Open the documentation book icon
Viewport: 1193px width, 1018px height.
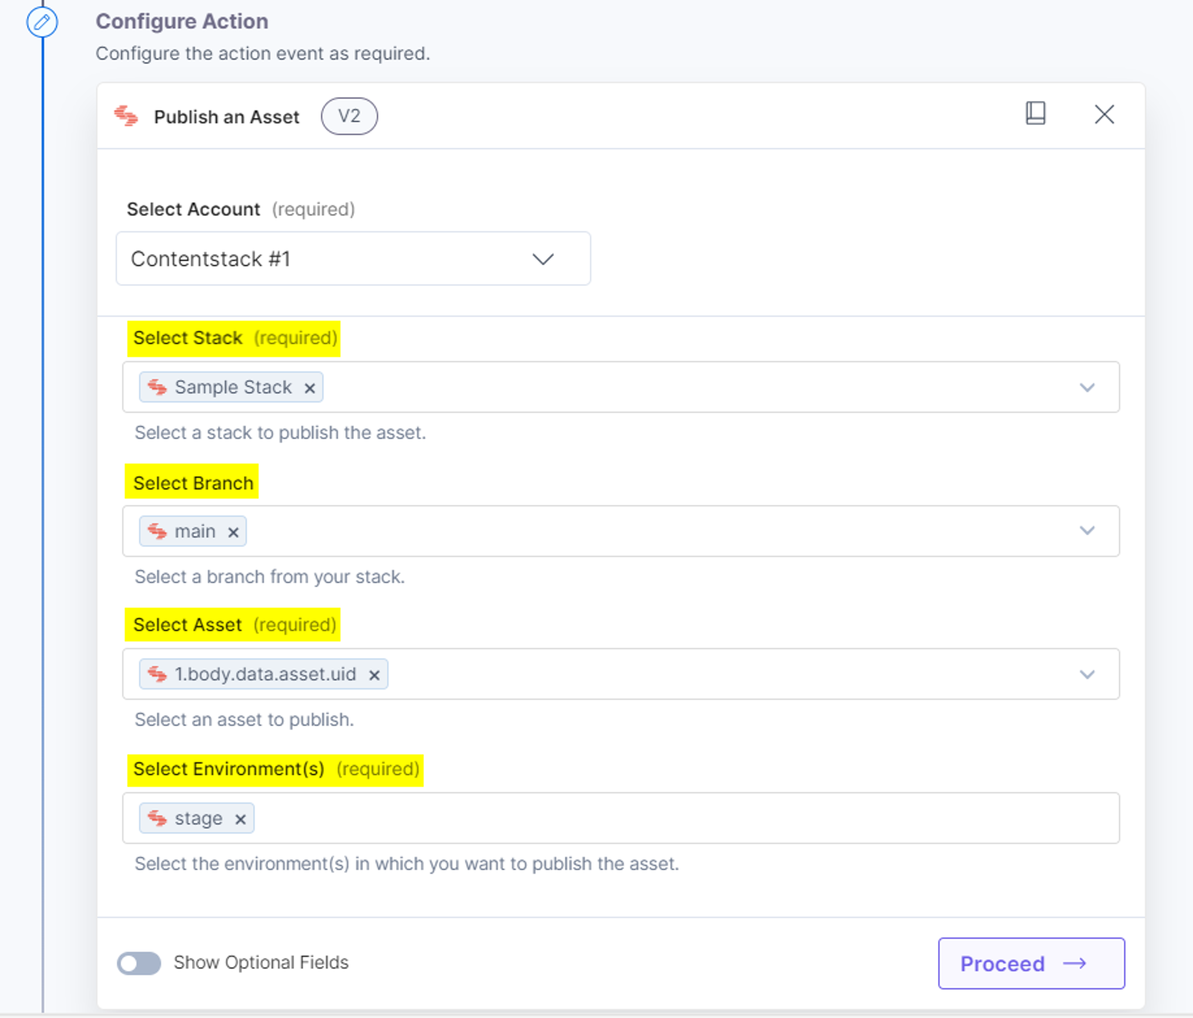(x=1035, y=113)
